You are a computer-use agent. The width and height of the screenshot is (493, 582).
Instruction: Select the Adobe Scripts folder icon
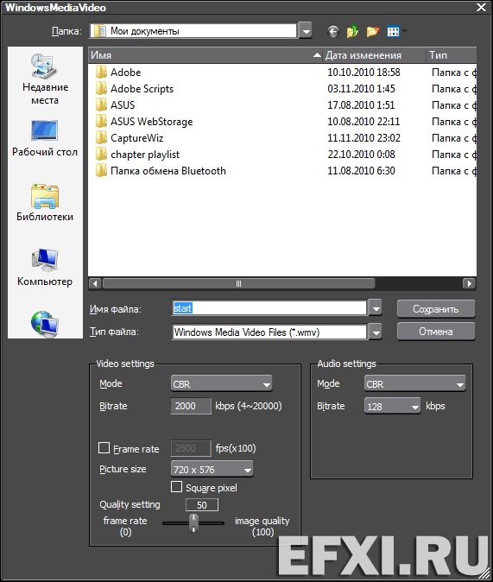(101, 88)
